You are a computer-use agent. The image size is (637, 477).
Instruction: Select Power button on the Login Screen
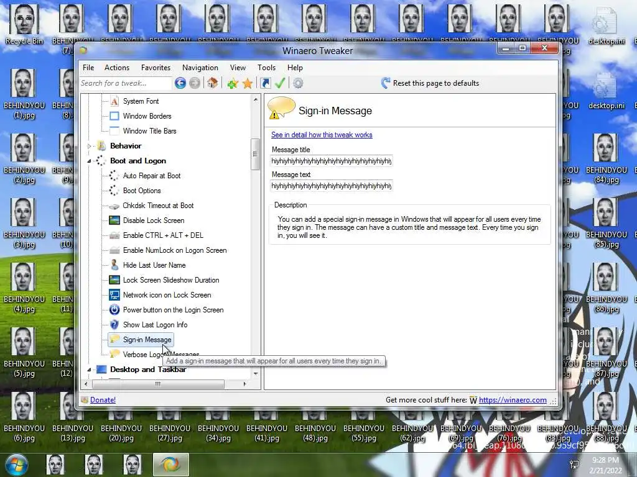click(173, 310)
